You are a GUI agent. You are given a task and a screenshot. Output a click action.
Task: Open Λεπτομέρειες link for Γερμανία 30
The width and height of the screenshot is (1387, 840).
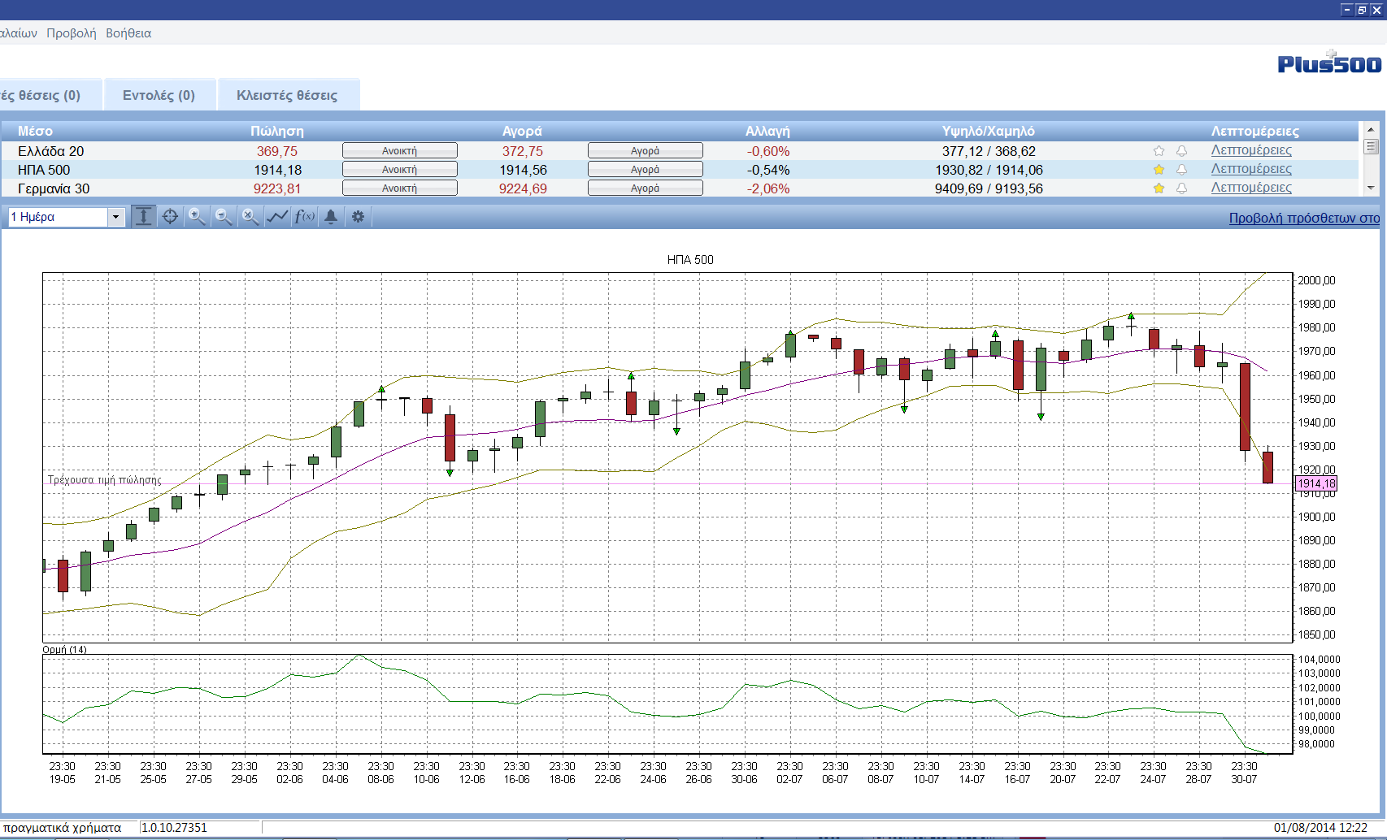tap(1251, 188)
